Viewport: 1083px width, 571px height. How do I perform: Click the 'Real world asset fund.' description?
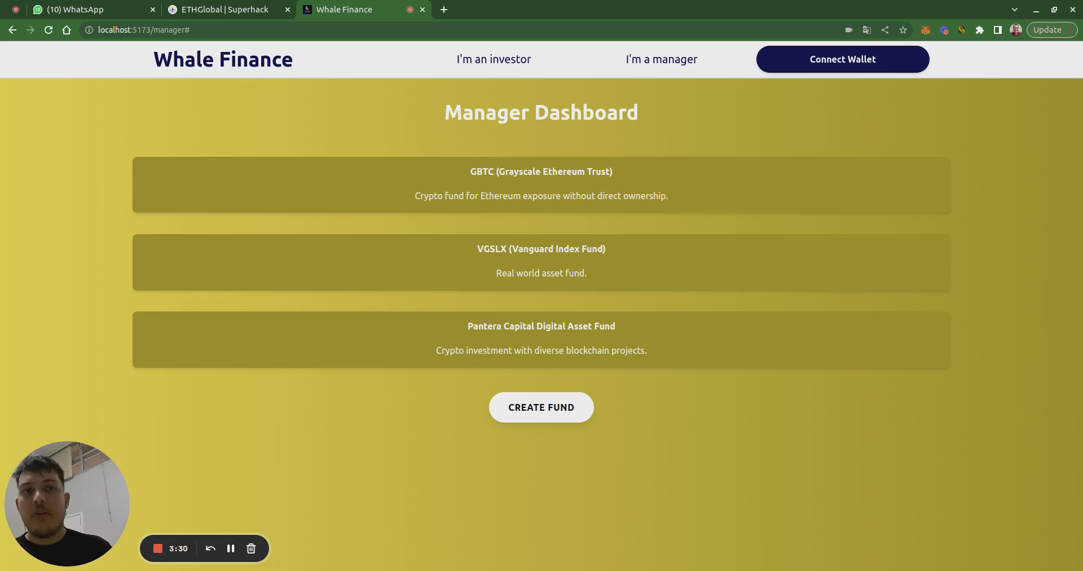coord(541,273)
